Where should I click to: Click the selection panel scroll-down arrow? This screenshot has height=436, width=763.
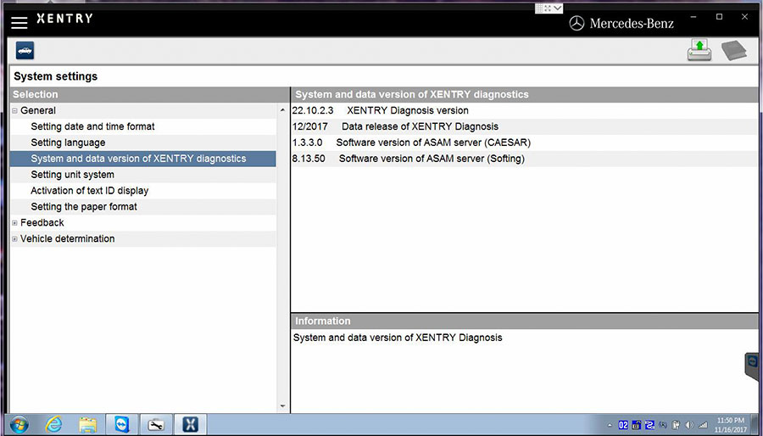pyautogui.click(x=283, y=406)
